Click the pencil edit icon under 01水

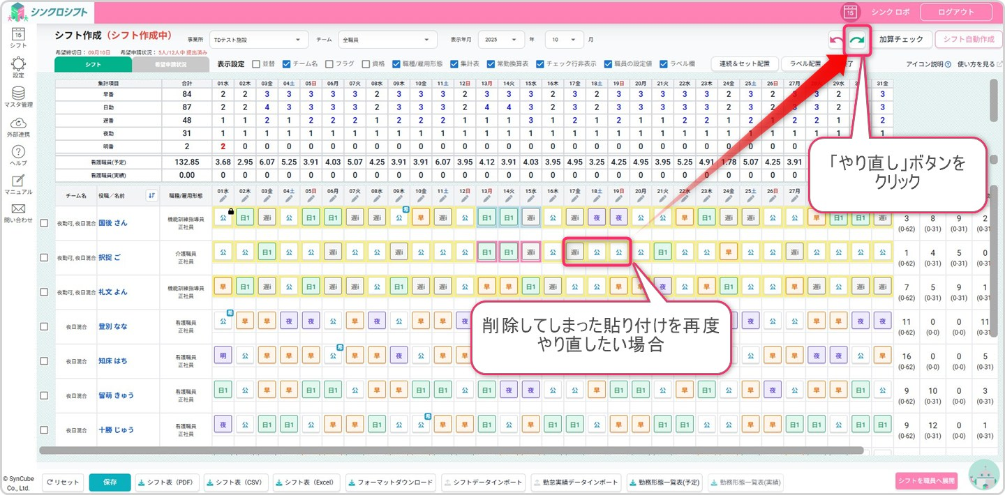coord(223,199)
